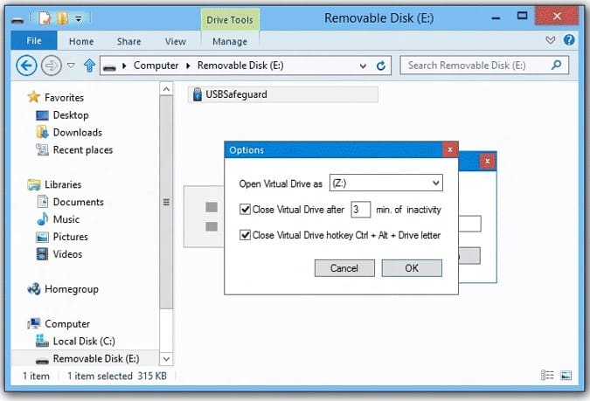The height and width of the screenshot is (401, 590).
Task: Click the navigation pane scroll up arrow
Action: (166, 89)
